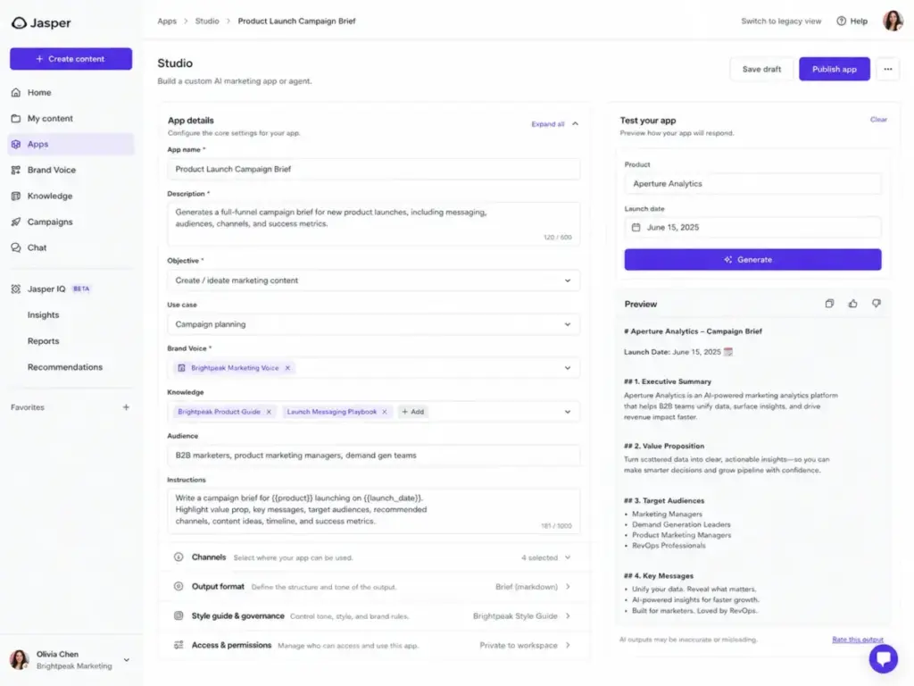Click Clear in Test your app
The image size is (914, 686).
pos(878,120)
